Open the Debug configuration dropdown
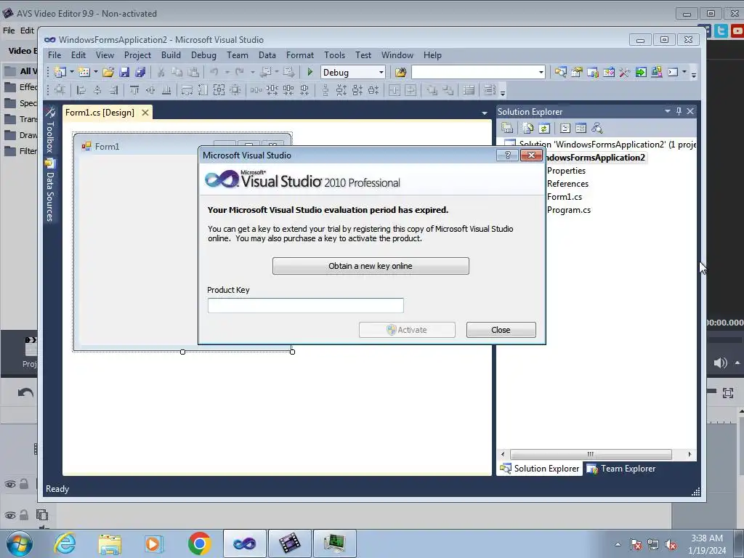 point(381,72)
